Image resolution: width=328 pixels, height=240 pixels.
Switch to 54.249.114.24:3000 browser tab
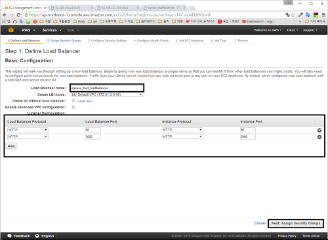click(x=72, y=8)
